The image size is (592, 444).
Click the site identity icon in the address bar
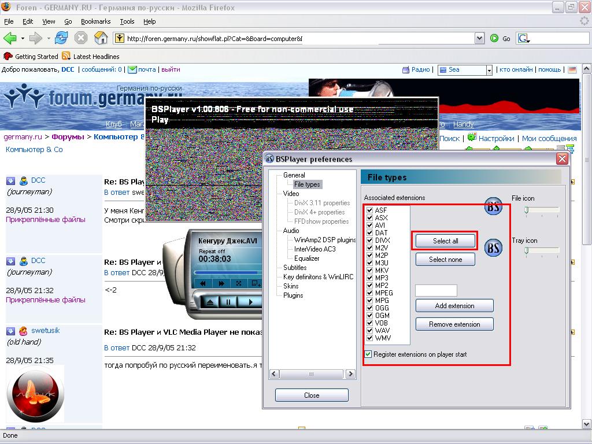coord(119,38)
